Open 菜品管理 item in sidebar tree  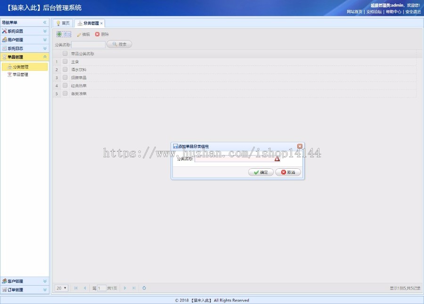20,74
